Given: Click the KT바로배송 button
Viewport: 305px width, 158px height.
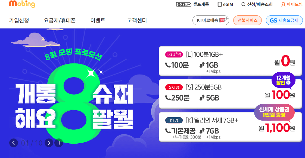Looking at the screenshot, I should [211, 20].
